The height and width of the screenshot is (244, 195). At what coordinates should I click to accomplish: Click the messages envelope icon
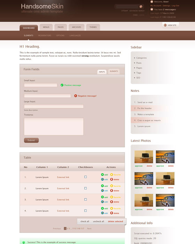(x=152, y=9)
